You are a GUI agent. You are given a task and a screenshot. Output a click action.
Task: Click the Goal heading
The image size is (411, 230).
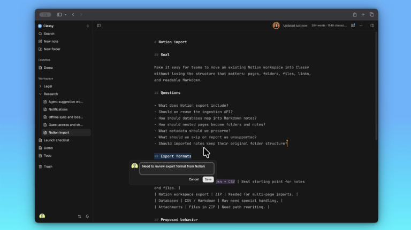165,54
